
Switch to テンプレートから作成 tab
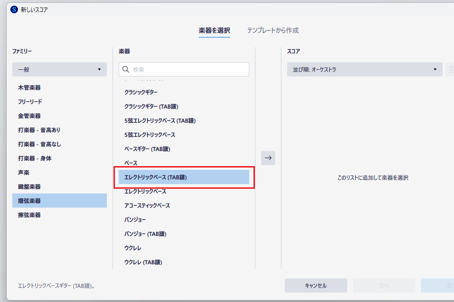coord(273,30)
